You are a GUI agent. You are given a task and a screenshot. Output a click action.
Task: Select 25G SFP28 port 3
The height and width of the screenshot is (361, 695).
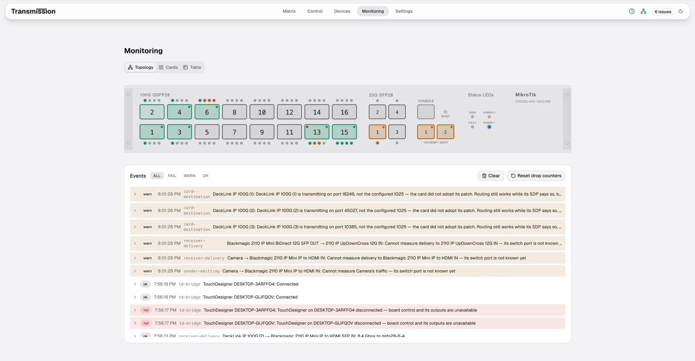[397, 132]
